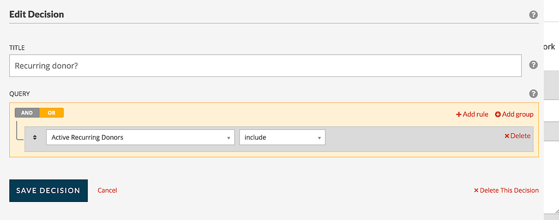Click the help icon beside the Title field
This screenshot has width=559, height=220.
pos(533,65)
